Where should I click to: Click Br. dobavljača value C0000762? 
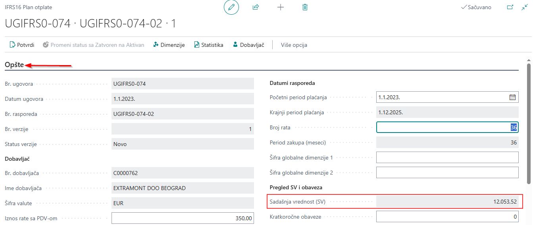point(183,173)
